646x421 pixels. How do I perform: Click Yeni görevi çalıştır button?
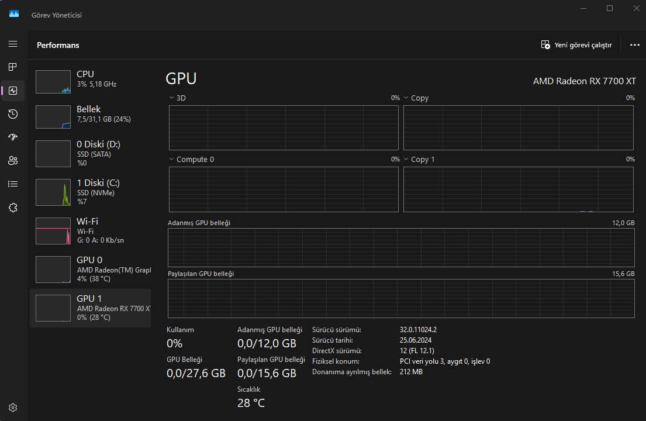(576, 45)
